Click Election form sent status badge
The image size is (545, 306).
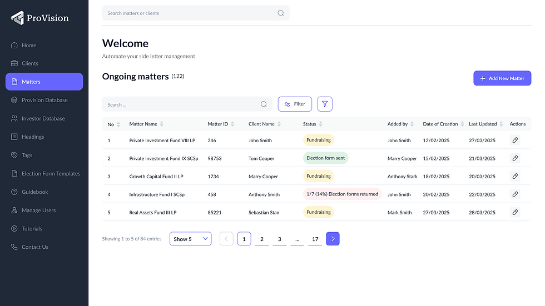coord(326,158)
